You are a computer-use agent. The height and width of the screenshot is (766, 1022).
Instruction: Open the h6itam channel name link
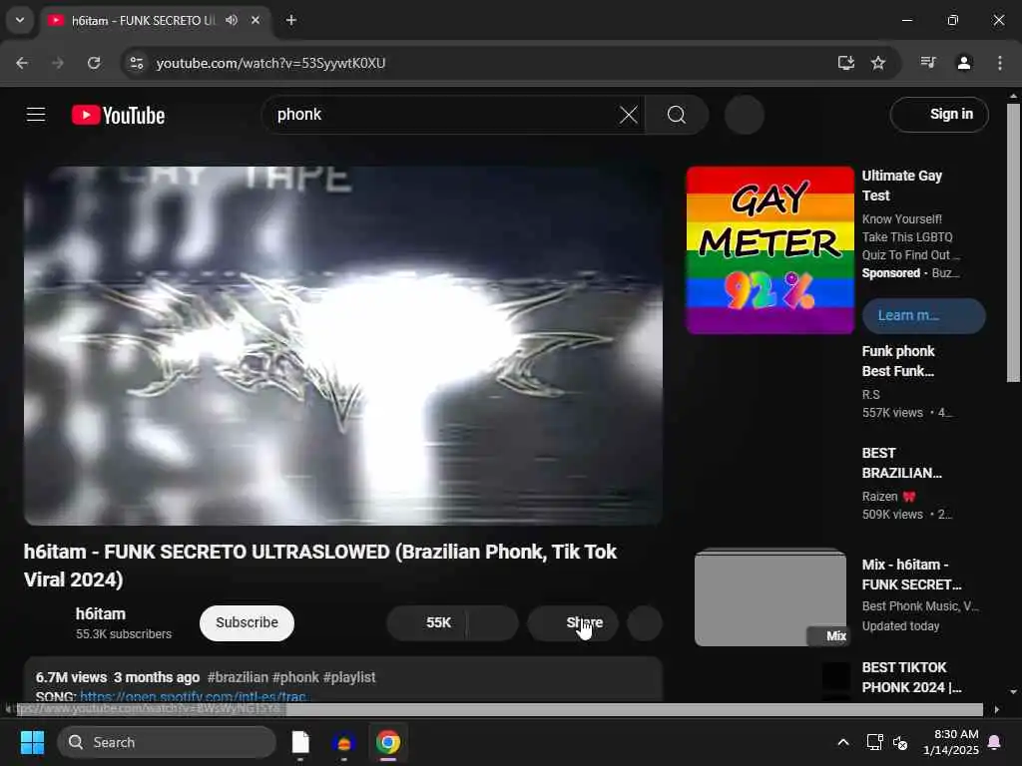[x=101, y=613]
